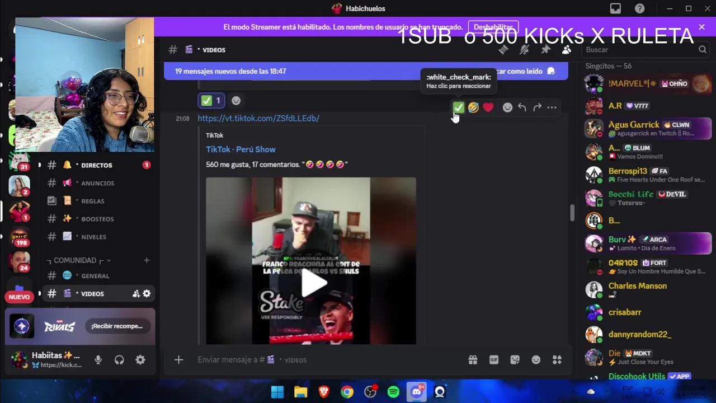Click the NUEVO unread indicator
The width and height of the screenshot is (716, 403).
19,297
